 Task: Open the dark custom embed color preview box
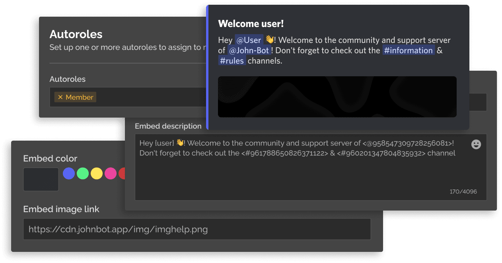click(41, 179)
